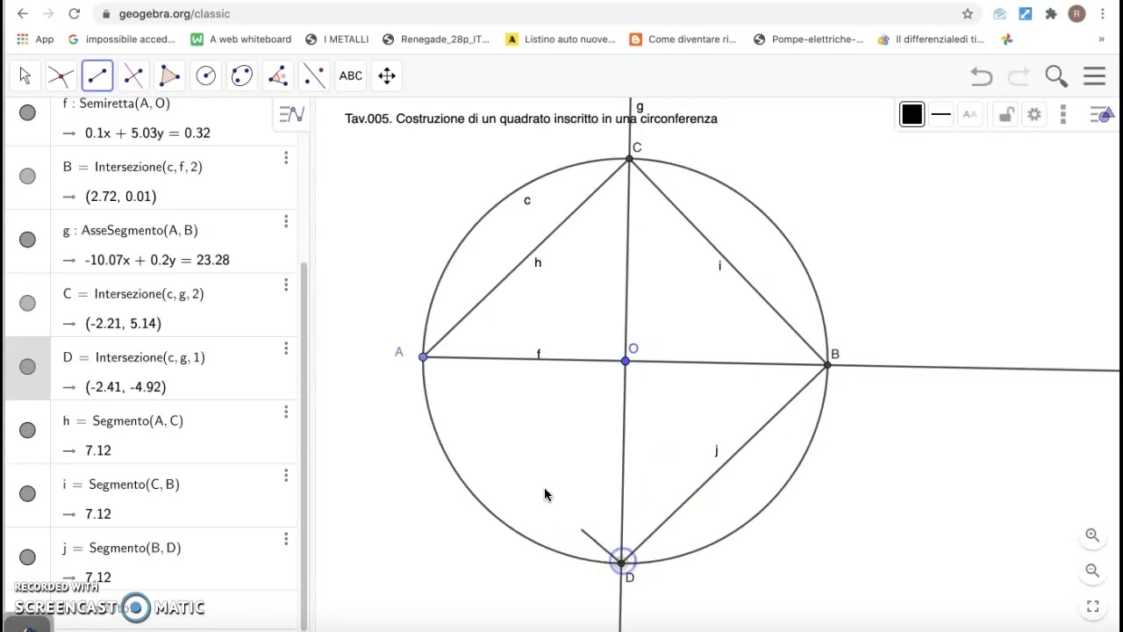Image resolution: width=1123 pixels, height=632 pixels.
Task: Click the Algebra view scrollbar
Action: point(304,446)
